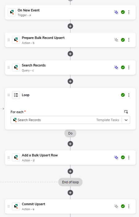Click green check on Prepare Bulk Record Upsert

click(x=123, y=40)
